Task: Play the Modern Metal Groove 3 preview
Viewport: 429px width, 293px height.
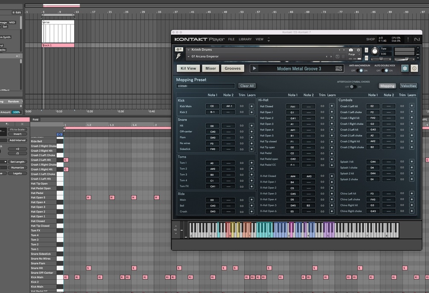Action: pyautogui.click(x=254, y=68)
